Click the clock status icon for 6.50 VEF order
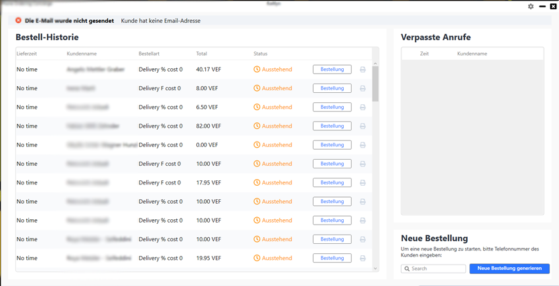The width and height of the screenshot is (559, 286). pos(257,107)
